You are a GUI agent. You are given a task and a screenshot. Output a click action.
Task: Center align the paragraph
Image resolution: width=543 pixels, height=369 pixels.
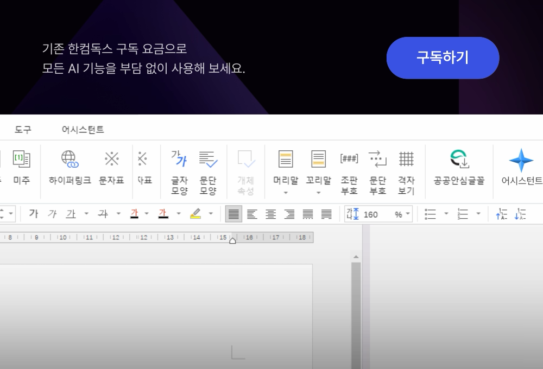tap(271, 214)
